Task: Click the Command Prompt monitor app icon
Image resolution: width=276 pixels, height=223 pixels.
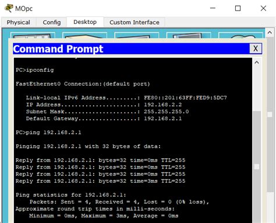Action: pos(189,35)
